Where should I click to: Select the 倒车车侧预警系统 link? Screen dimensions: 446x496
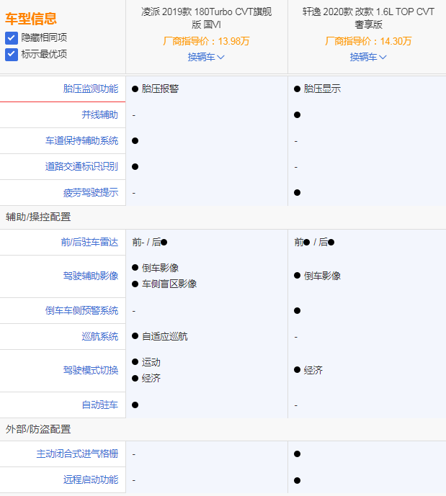81,310
